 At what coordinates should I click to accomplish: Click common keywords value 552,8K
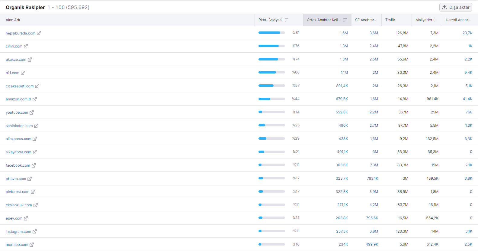pyautogui.click(x=342, y=112)
